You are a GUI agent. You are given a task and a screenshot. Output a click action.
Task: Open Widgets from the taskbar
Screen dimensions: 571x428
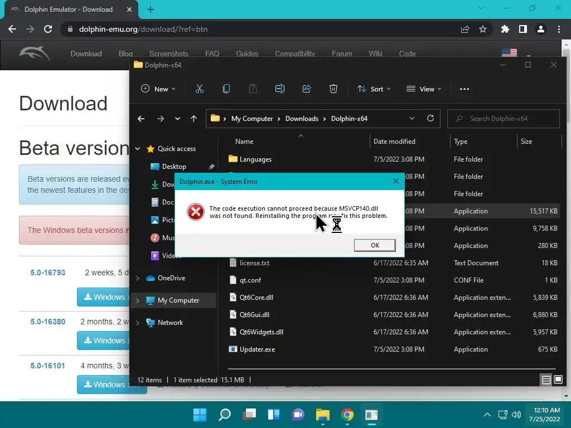274,415
